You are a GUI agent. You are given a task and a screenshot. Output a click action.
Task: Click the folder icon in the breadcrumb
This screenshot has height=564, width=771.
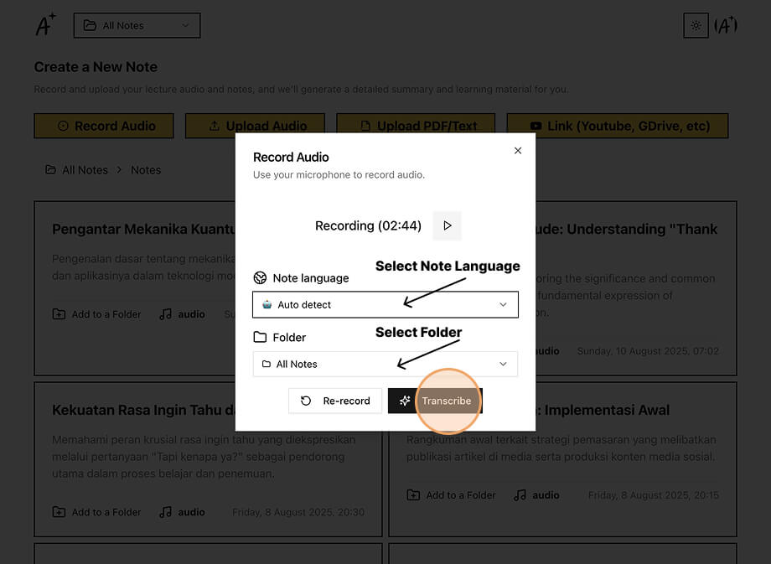coord(50,169)
